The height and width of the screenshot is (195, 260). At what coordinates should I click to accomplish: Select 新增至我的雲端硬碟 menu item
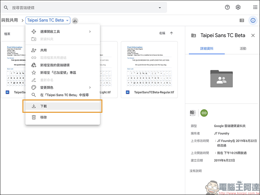tap(63, 65)
